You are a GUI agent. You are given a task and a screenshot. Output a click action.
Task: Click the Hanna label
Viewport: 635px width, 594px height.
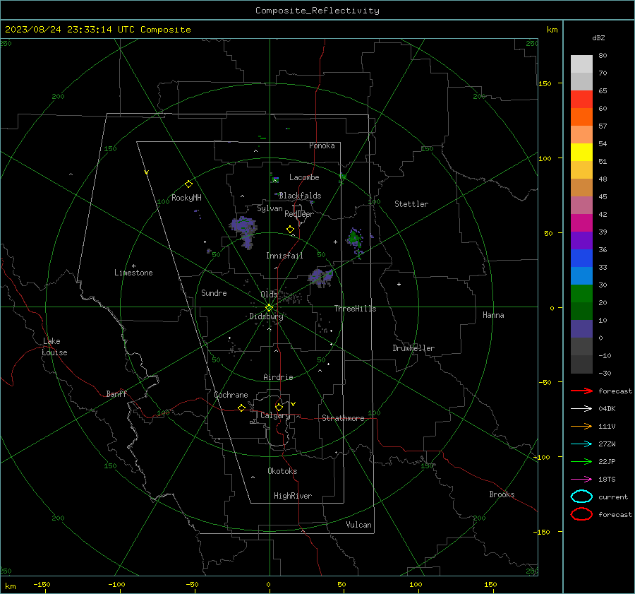tap(493, 315)
